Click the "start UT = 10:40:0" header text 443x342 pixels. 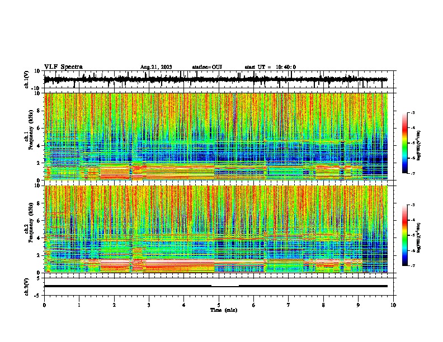[x=270, y=67]
